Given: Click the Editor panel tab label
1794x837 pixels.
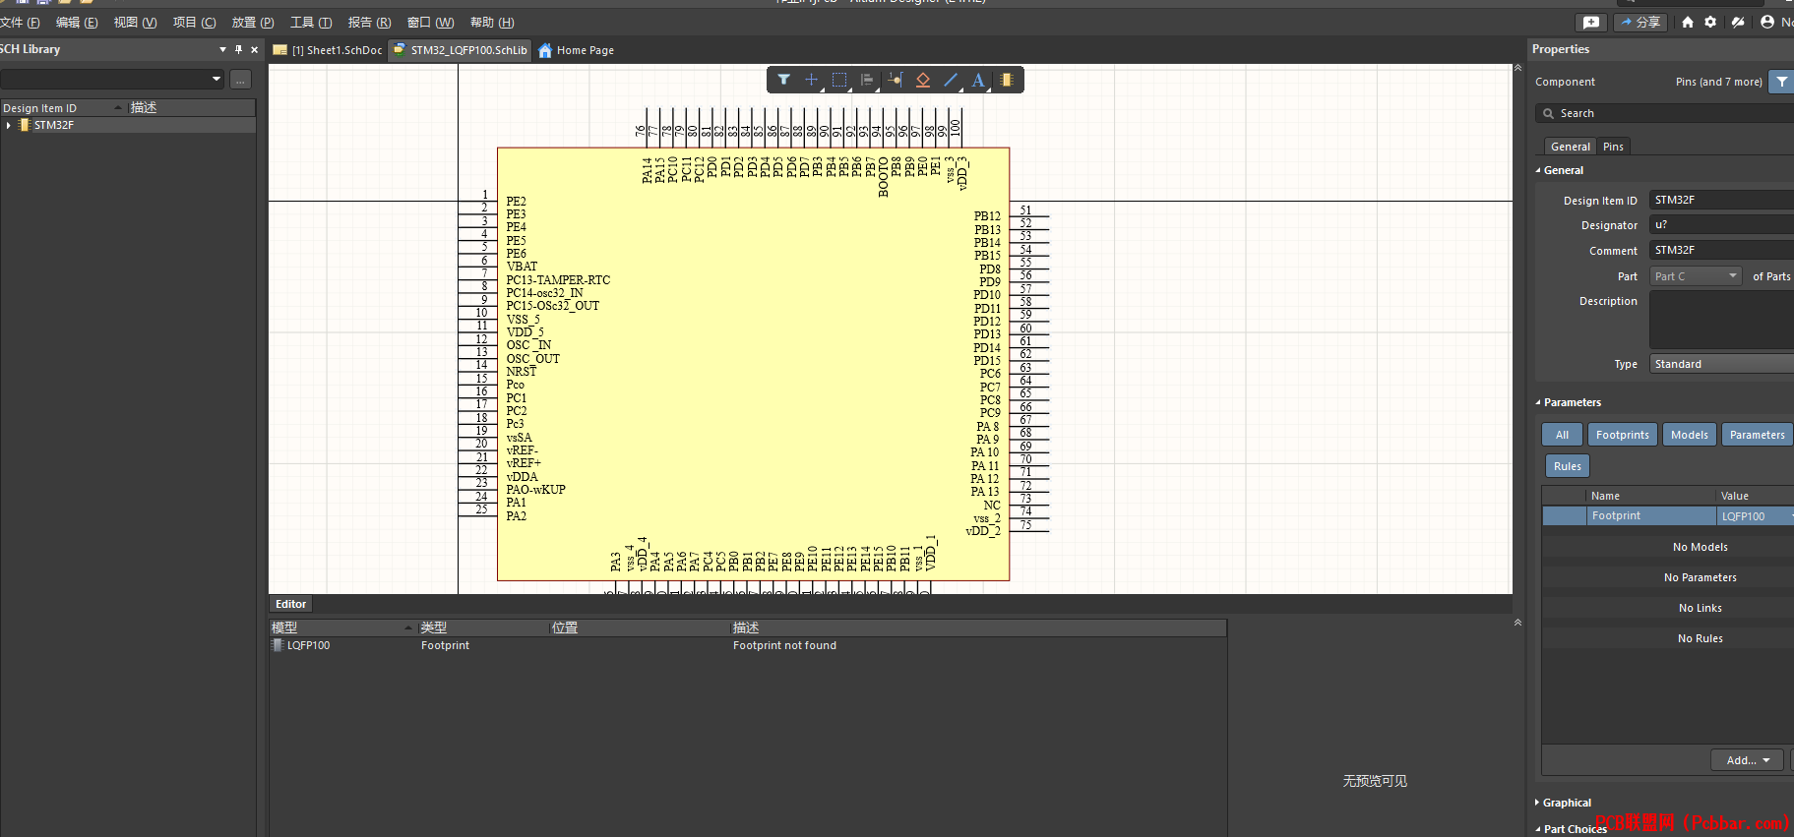Looking at the screenshot, I should (x=290, y=604).
